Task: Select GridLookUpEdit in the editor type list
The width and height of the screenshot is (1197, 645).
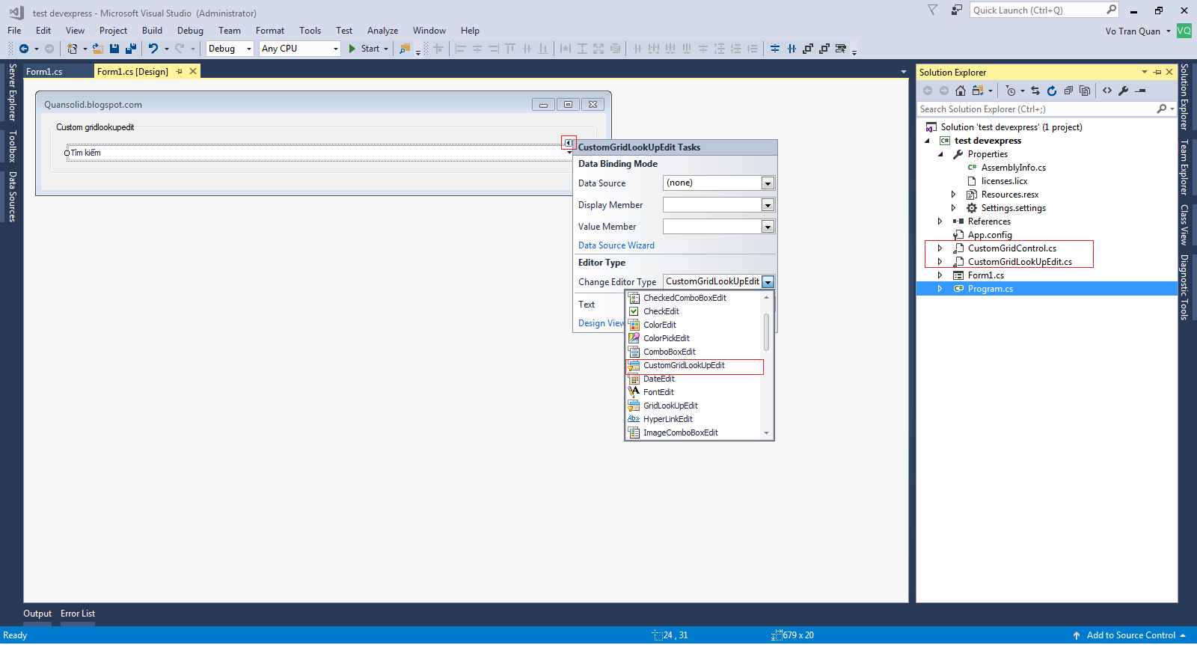Action: [x=694, y=406]
